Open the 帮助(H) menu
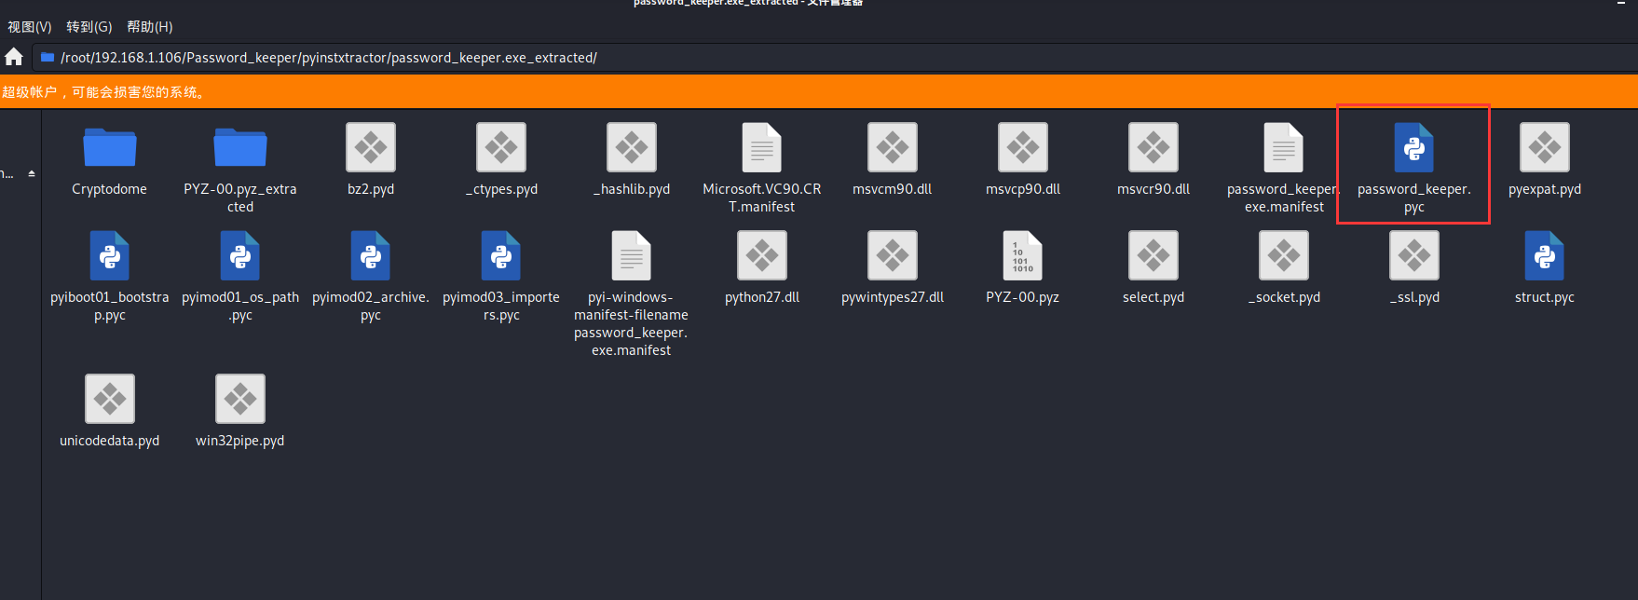1638x600 pixels. pos(149,27)
